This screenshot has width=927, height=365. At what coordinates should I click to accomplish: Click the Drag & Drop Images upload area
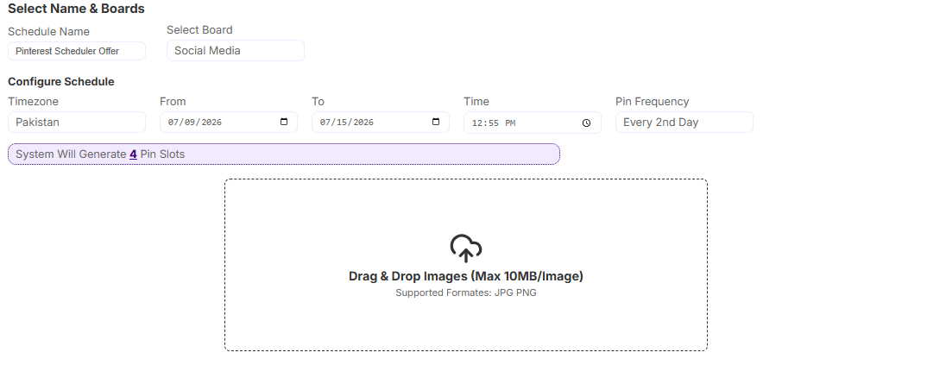pos(466,265)
